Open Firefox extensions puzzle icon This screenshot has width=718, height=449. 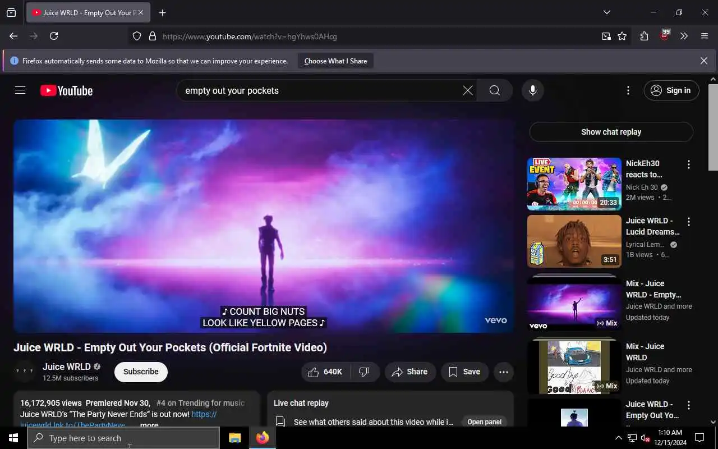[x=644, y=36]
